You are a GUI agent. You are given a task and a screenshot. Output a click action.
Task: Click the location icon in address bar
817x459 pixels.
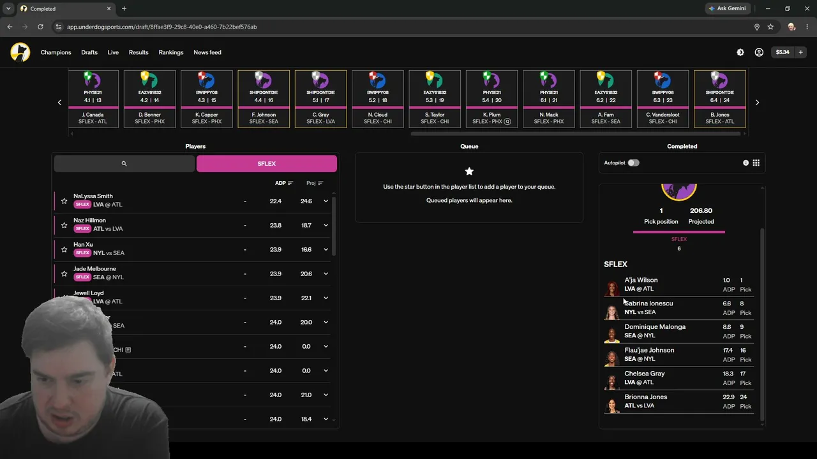[x=757, y=27]
